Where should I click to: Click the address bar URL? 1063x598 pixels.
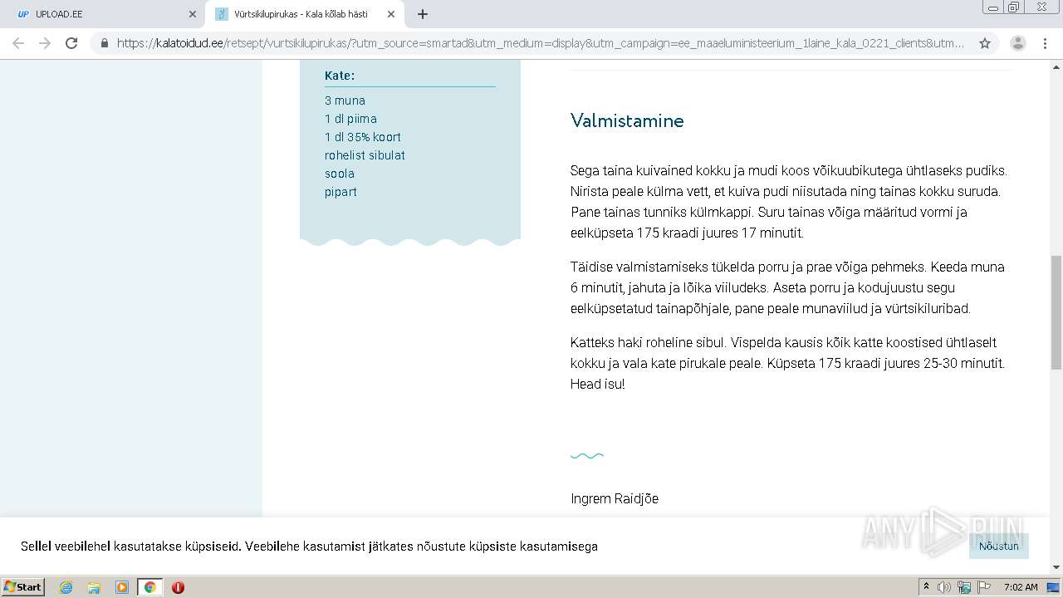pos(541,43)
